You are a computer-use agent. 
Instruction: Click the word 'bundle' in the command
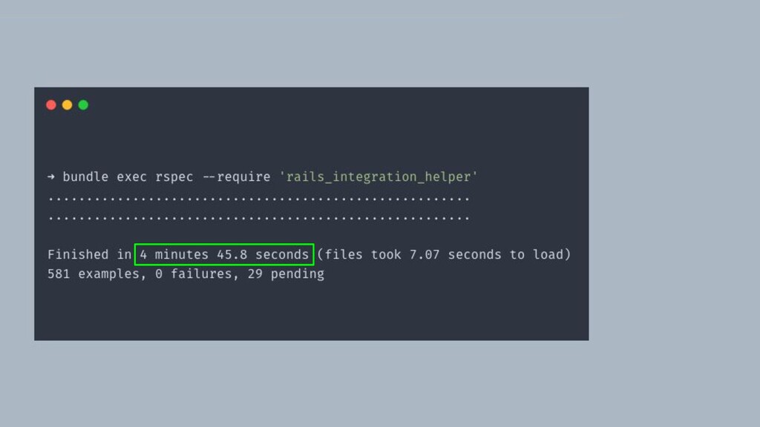point(85,176)
